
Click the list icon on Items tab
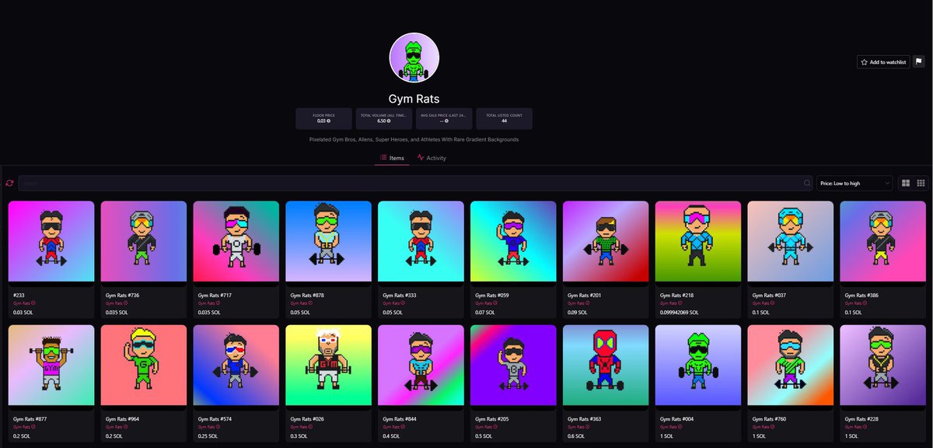click(x=383, y=158)
